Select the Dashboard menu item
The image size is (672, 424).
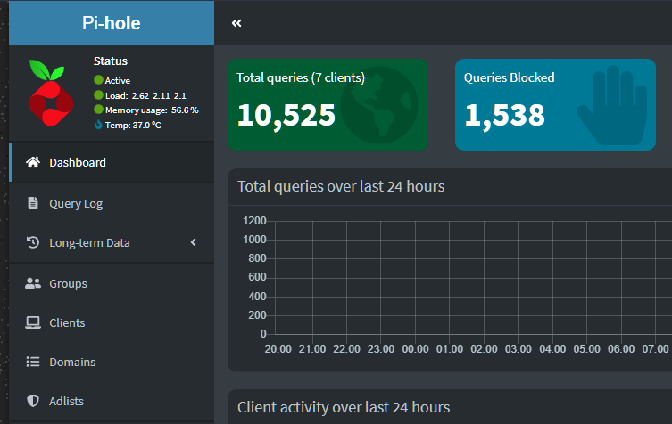point(112,162)
